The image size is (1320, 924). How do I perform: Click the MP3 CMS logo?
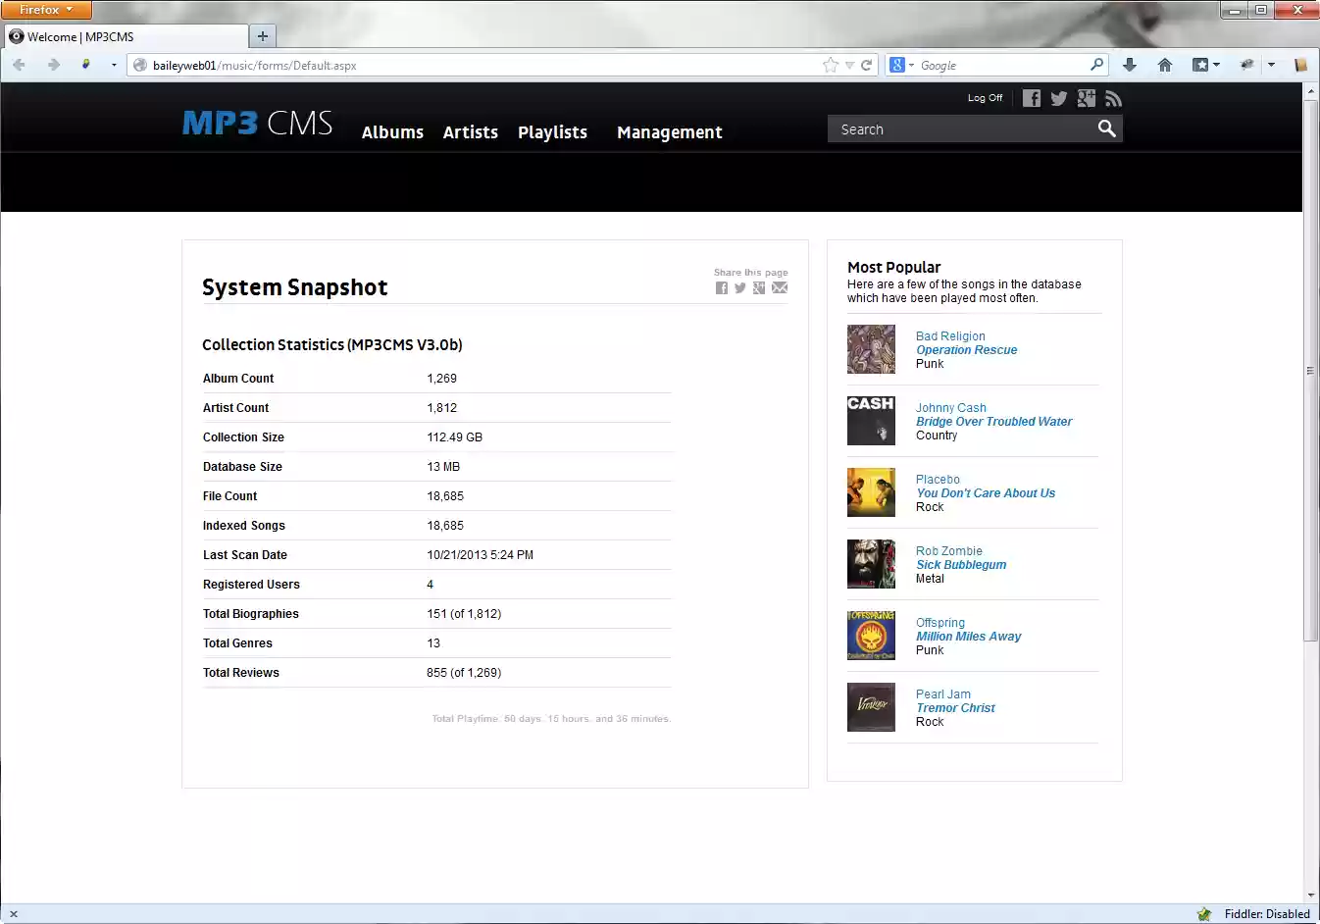tap(256, 123)
